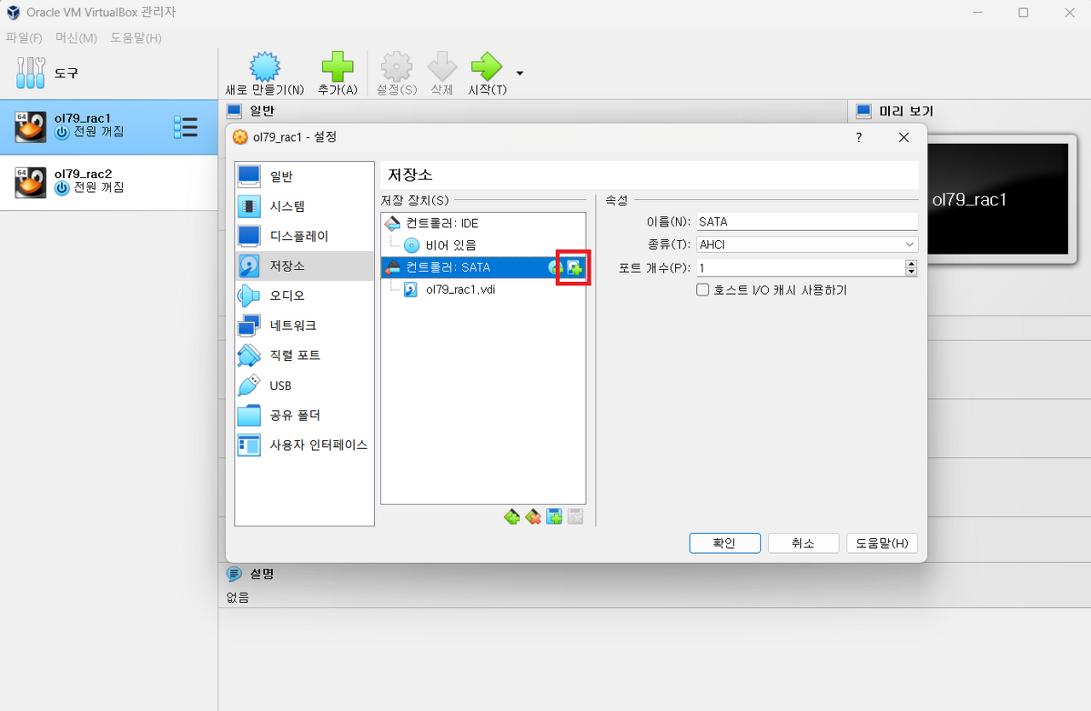This screenshot has width=1091, height=711.
Task: Open the 오디오 settings category
Action: coord(304,295)
